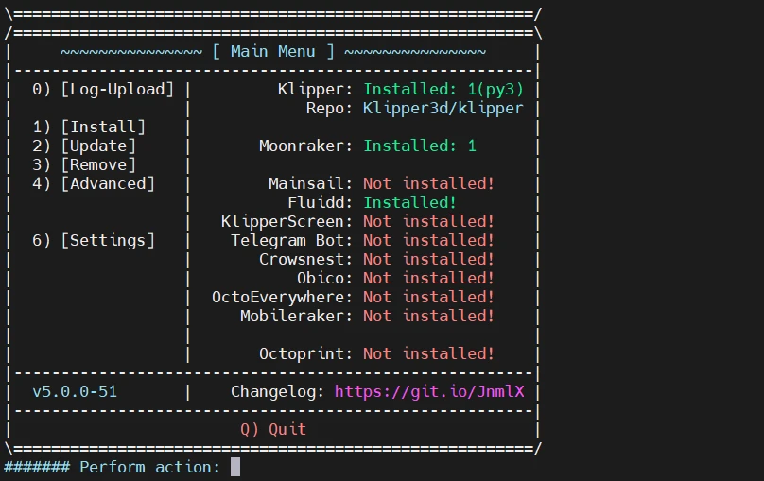Click the Crowsnest not installed status
This screenshot has width=764, height=481.
[x=428, y=259]
